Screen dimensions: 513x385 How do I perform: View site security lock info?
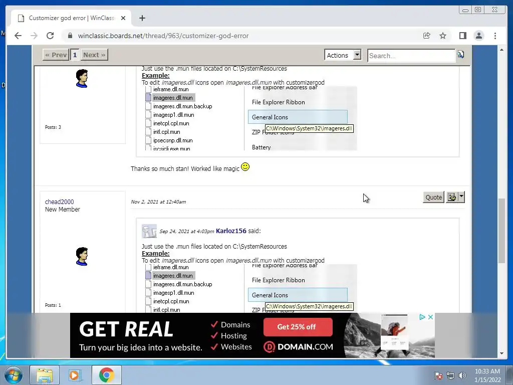[x=70, y=36]
